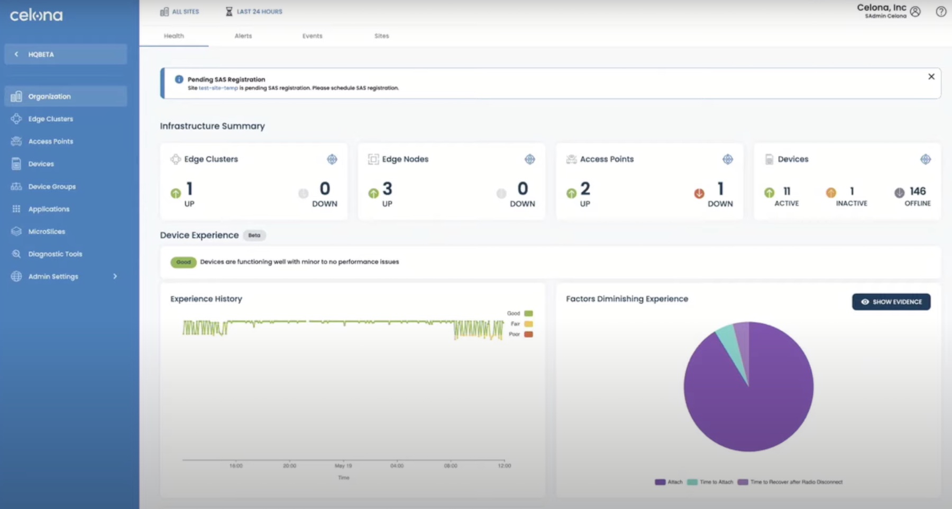Expand Admin Settings chevron
The width and height of the screenshot is (952, 509).
(x=115, y=276)
